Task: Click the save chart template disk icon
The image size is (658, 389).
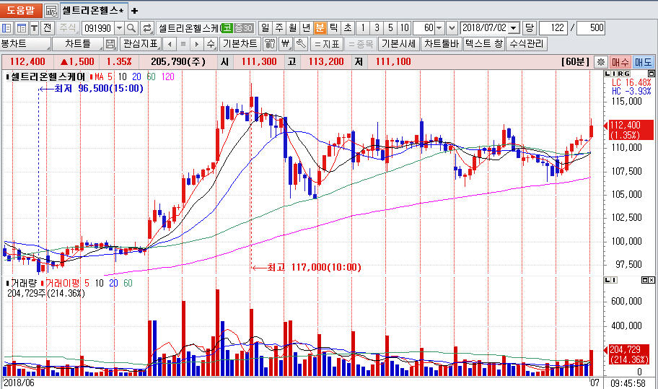Action: point(110,44)
